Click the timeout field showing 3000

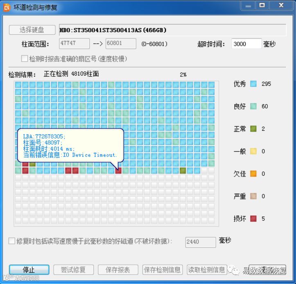pos(246,44)
